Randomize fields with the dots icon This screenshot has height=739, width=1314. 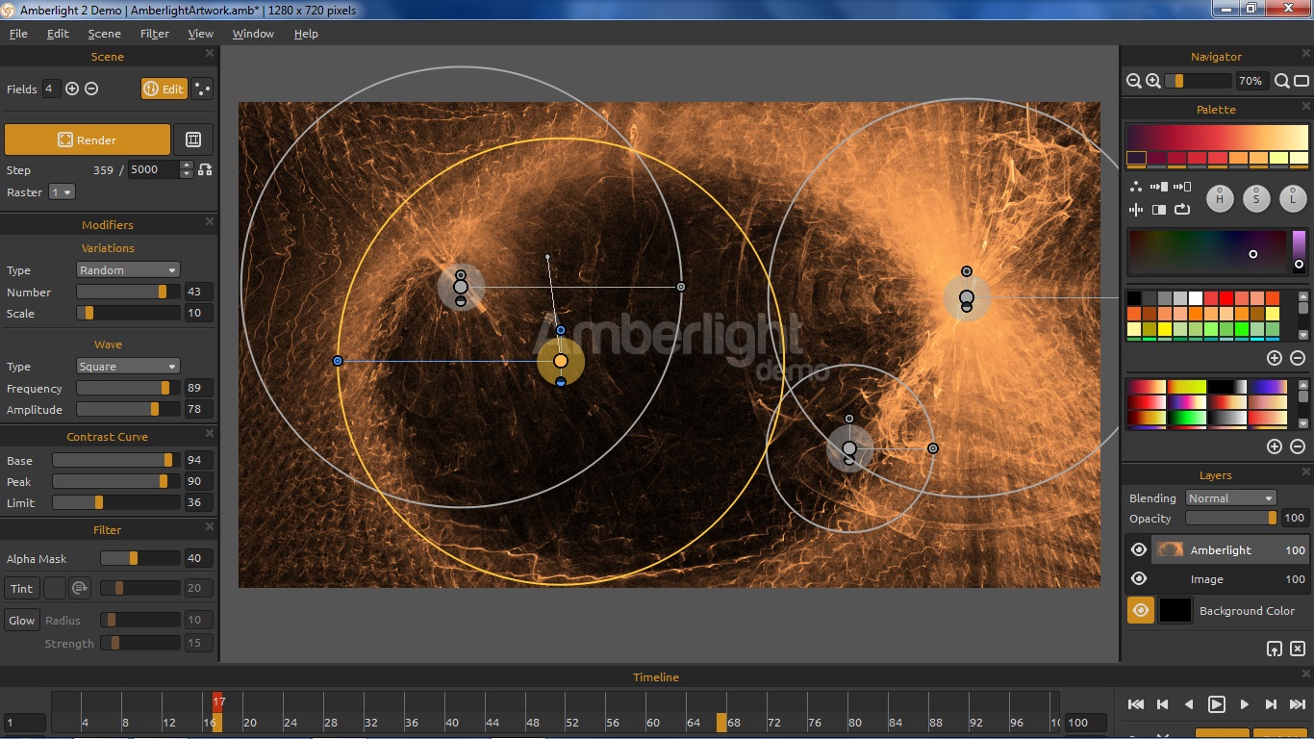202,89
